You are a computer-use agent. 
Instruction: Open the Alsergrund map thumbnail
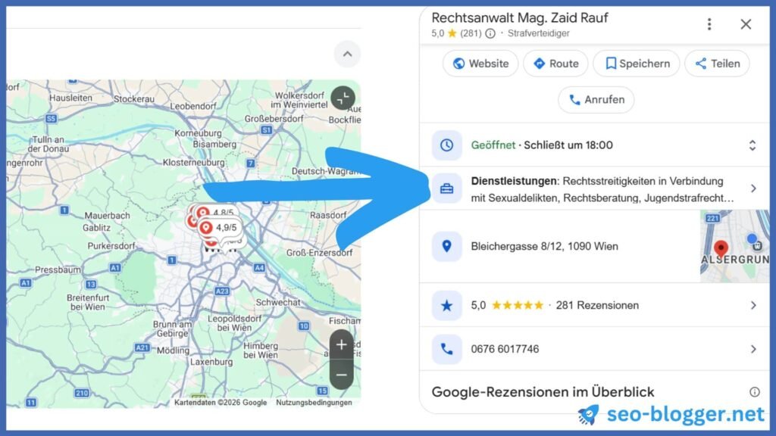pyautogui.click(x=734, y=246)
